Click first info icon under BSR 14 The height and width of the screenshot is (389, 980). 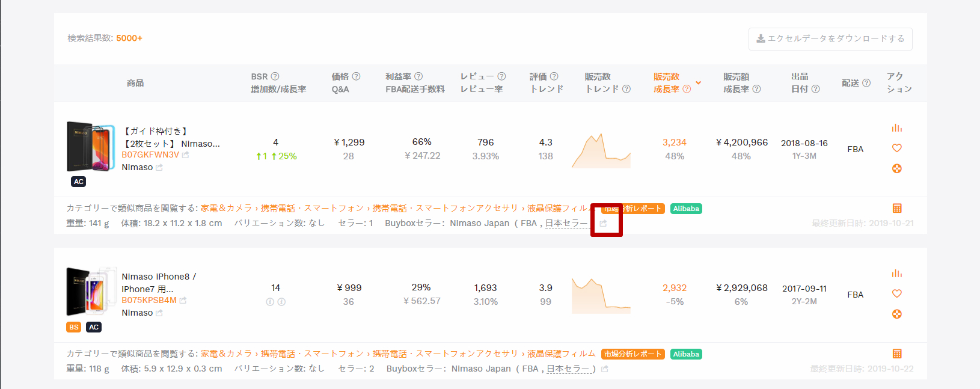(270, 302)
